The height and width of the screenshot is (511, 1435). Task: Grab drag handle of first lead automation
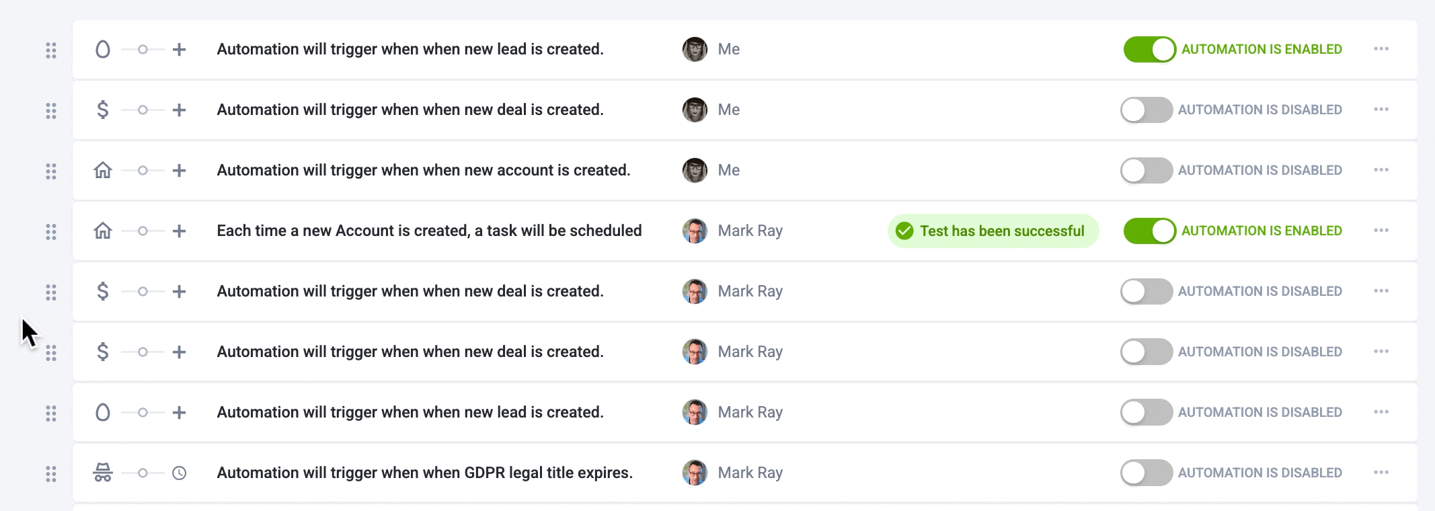coord(51,50)
